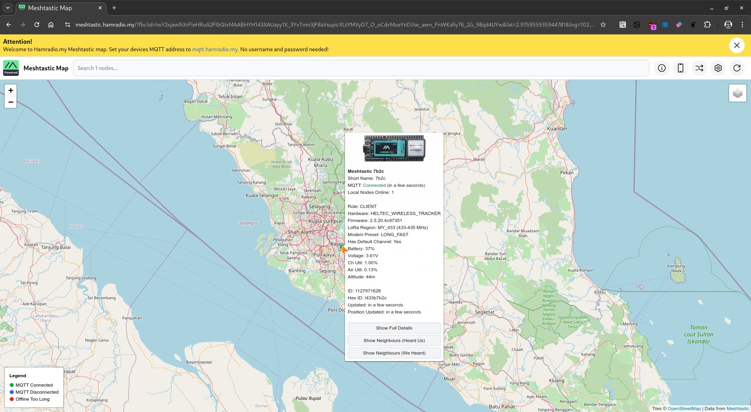Click the Meshtastic Map title text
This screenshot has width=751, height=412.
pos(46,68)
